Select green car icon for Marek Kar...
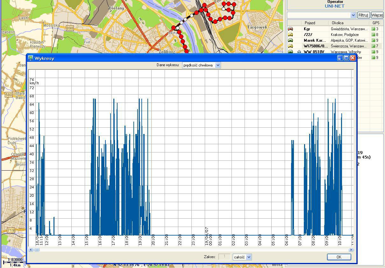The height and width of the screenshot is (268, 385). coord(290,40)
